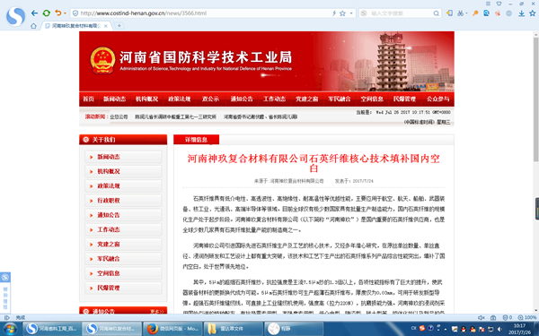
Task: Open the Windows Start button
Action: point(9,329)
